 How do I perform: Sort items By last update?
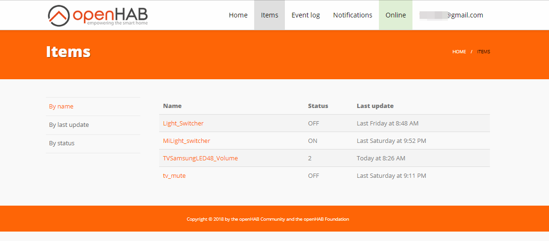pos(69,125)
